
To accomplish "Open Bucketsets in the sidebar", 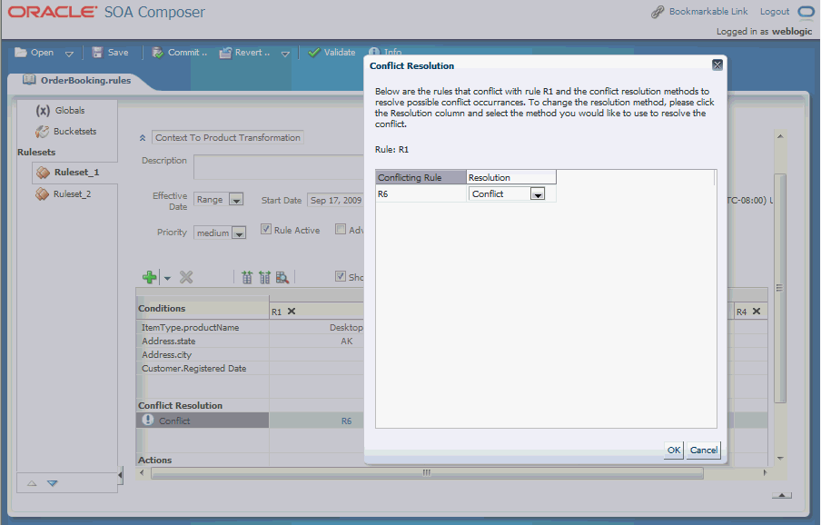I will click(74, 132).
